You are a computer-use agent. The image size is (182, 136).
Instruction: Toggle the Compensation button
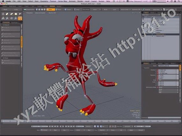pyautogui.click(x=29, y=10)
